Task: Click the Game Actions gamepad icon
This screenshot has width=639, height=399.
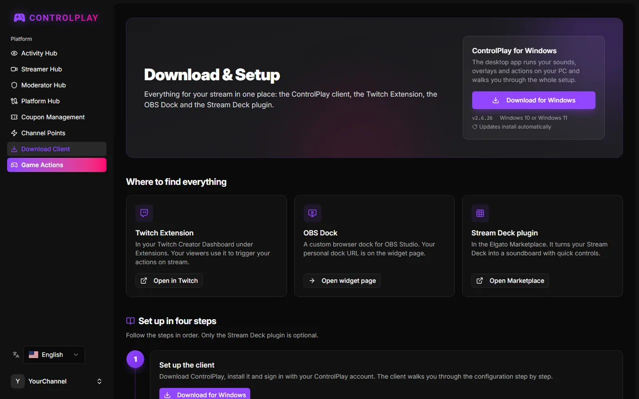Action: [14, 165]
